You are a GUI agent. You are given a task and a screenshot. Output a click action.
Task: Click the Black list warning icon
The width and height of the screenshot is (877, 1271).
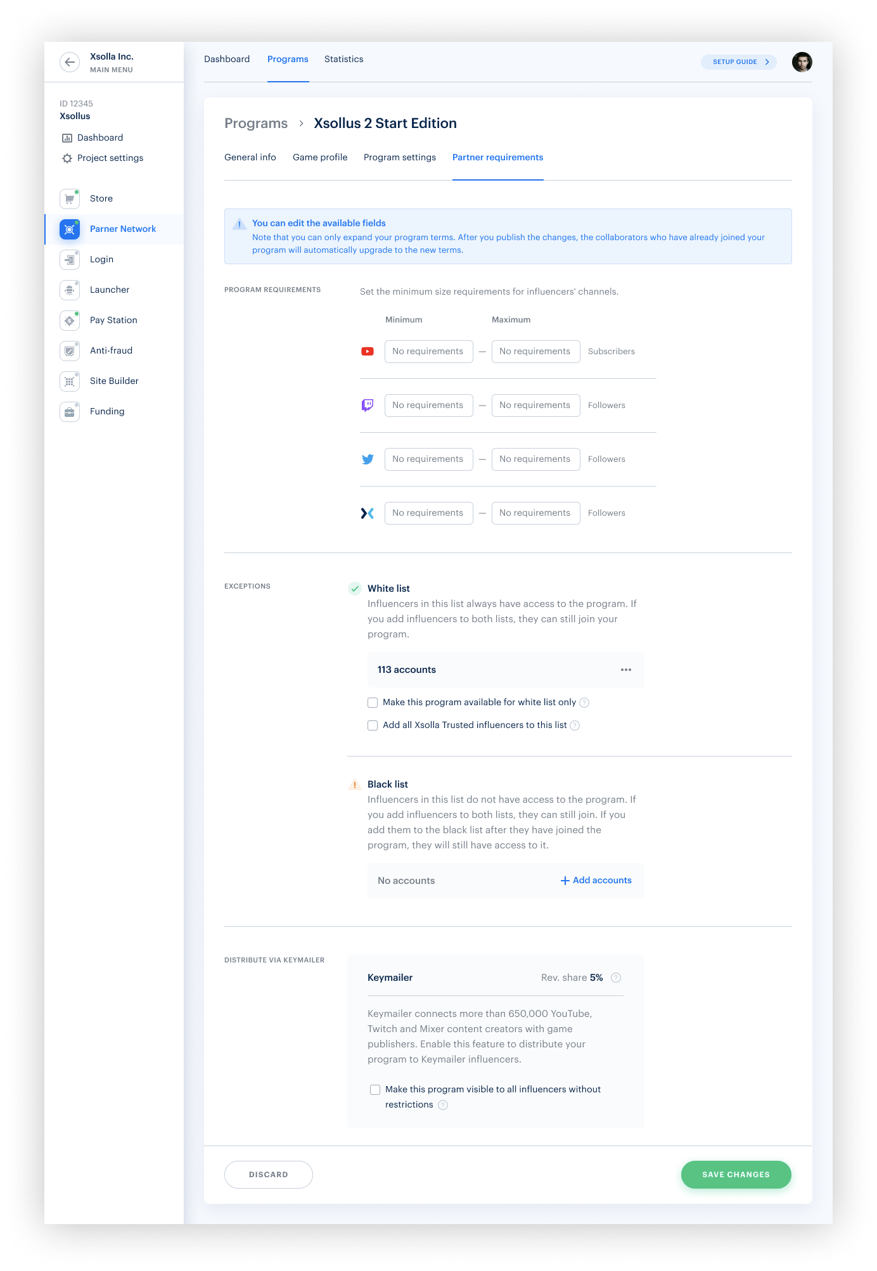[x=355, y=784]
